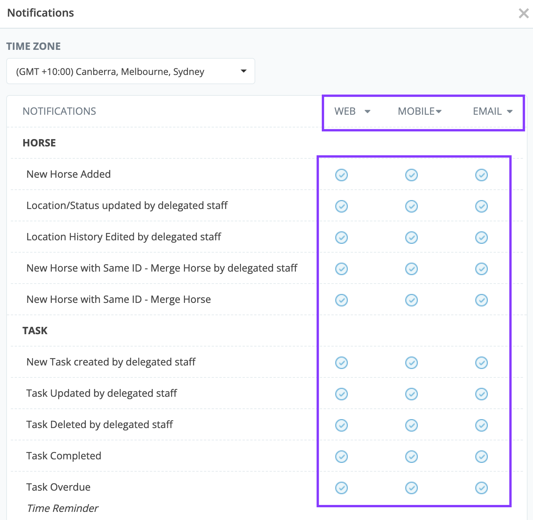533x520 pixels.
Task: Toggle web notification for New Horse Added
Action: (341, 175)
